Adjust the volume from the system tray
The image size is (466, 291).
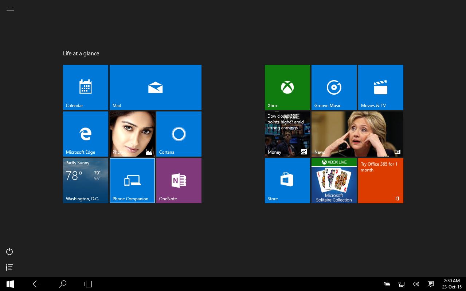click(416, 284)
